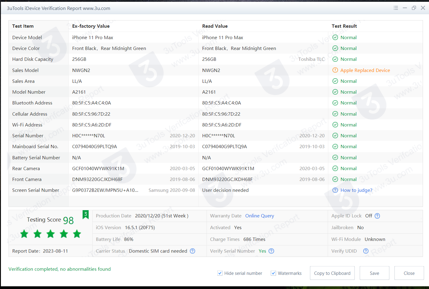Click the help icon beside Verify UDID
This screenshot has width=429, height=289.
tap(366, 251)
